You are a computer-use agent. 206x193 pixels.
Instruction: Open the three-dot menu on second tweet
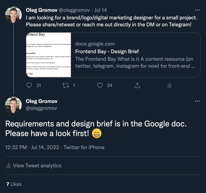(x=197, y=101)
